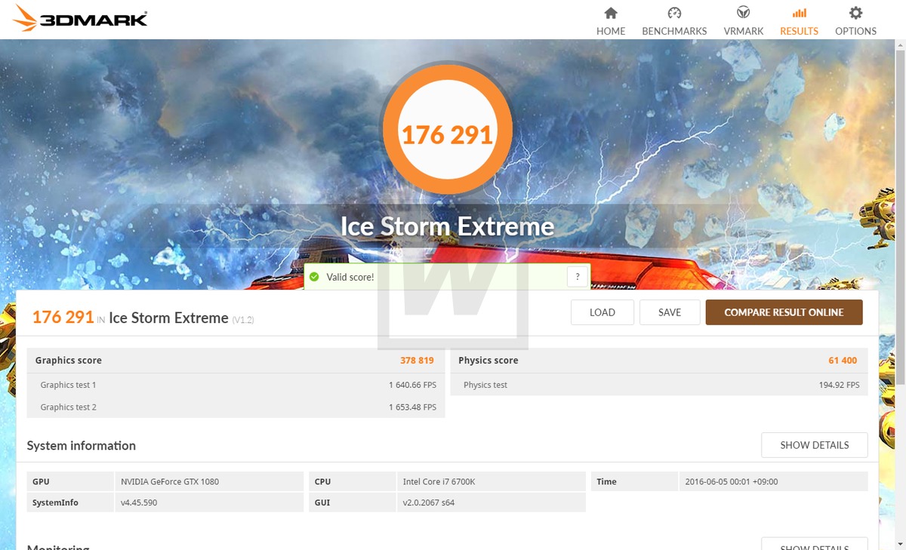Show details for System information
This screenshot has width=906, height=550.
815,445
